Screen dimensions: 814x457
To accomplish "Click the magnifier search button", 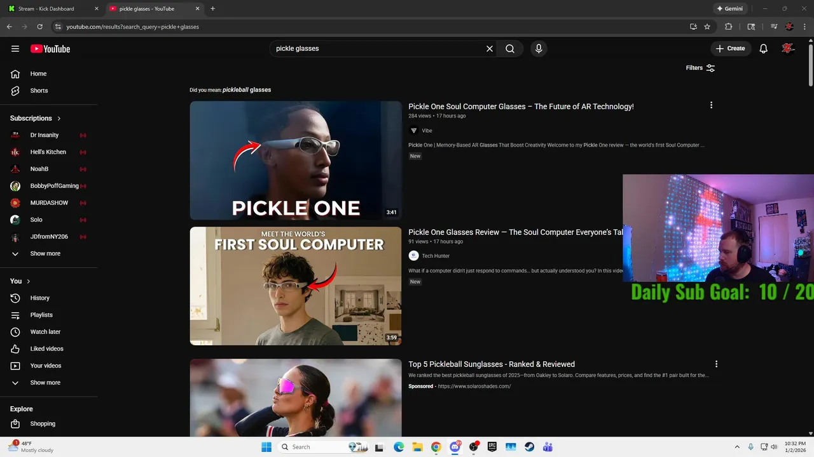I will point(510,49).
